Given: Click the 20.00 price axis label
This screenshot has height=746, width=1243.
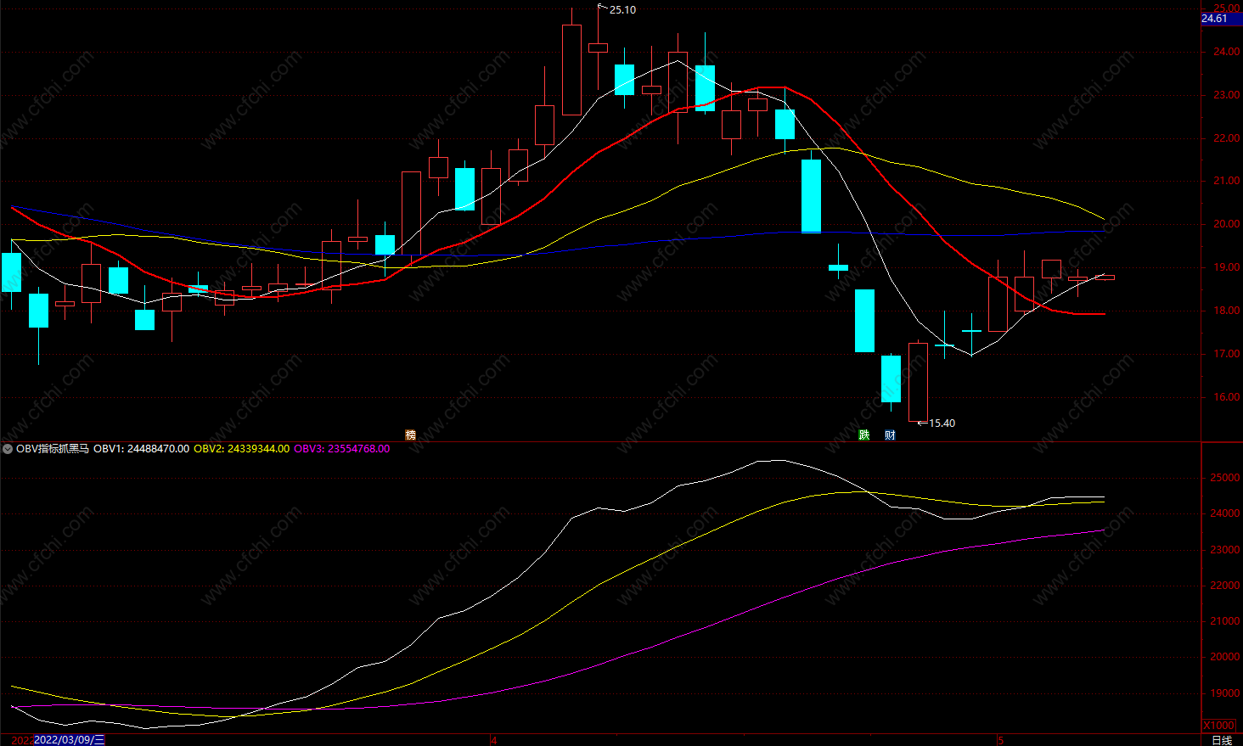Looking at the screenshot, I should coord(1227,225).
